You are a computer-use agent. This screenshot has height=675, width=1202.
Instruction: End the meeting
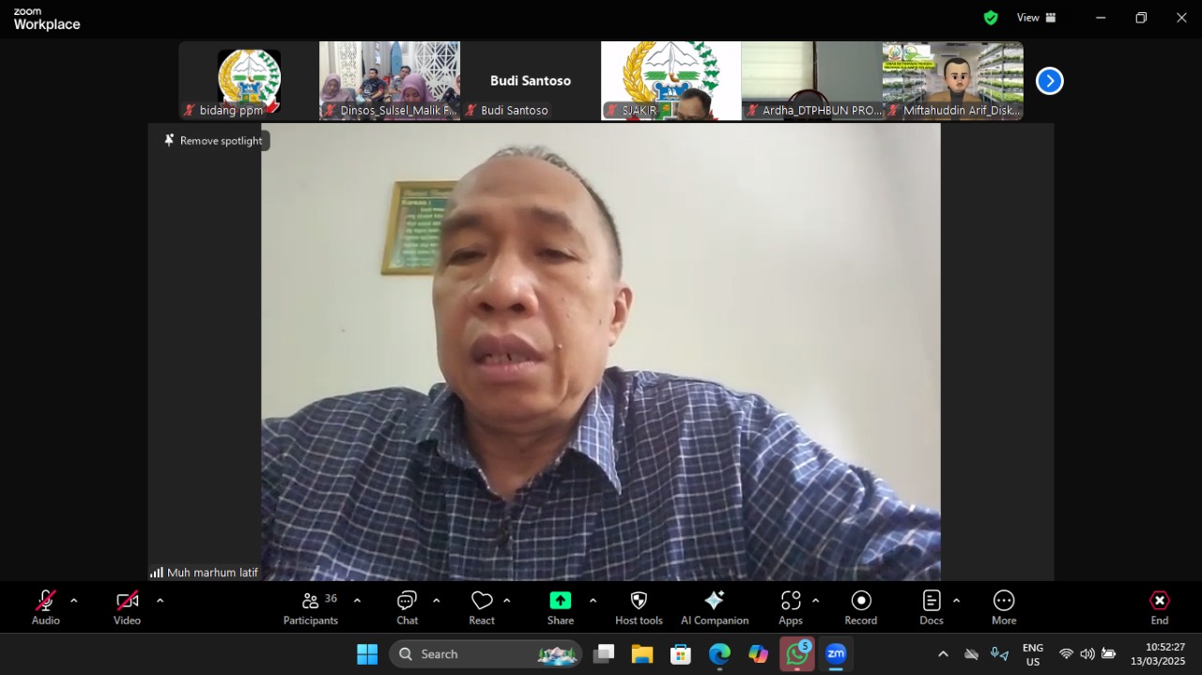pos(1160,607)
